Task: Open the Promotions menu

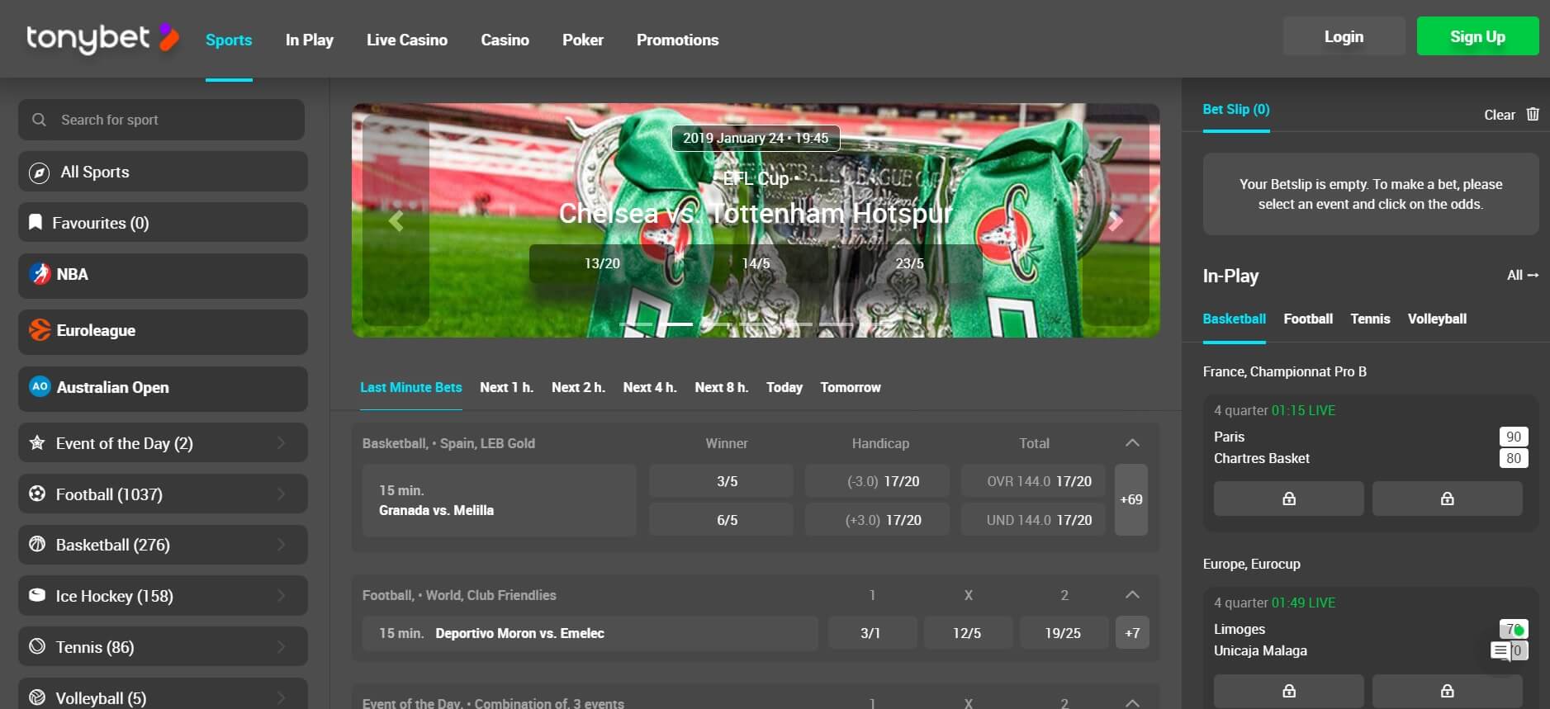Action: 677,40
